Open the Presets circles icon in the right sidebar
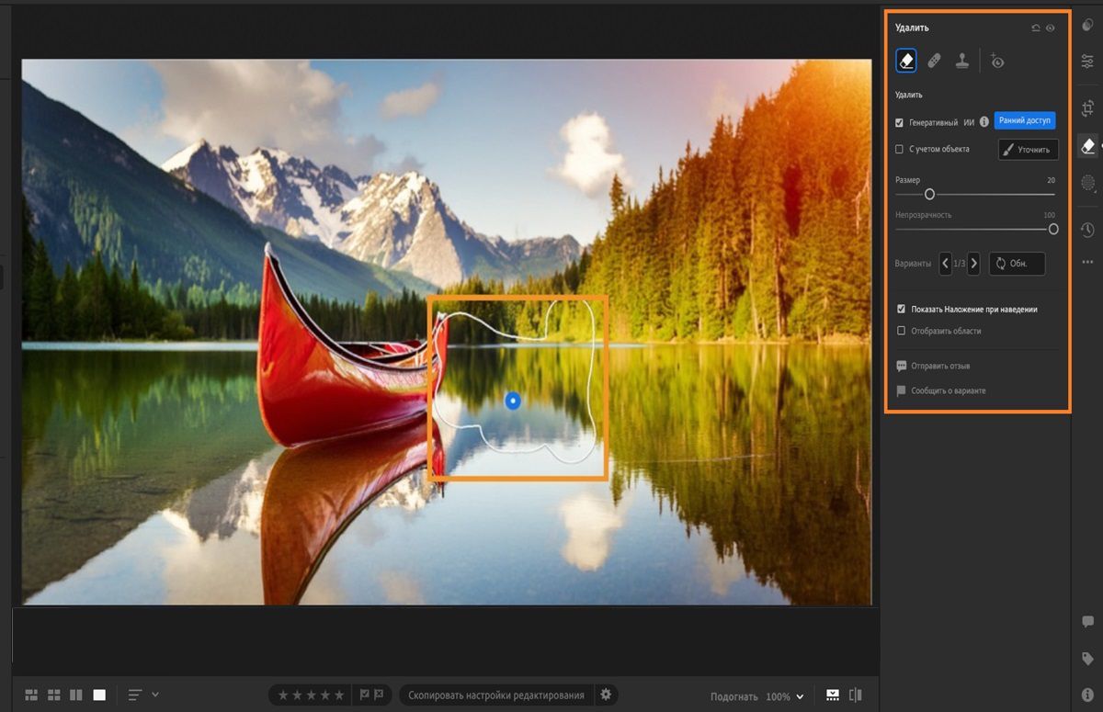 [x=1088, y=26]
